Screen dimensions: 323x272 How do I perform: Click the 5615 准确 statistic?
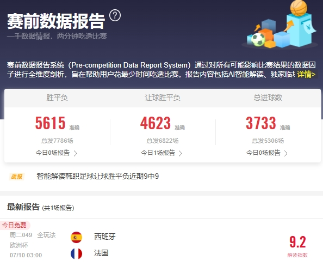click(57, 123)
